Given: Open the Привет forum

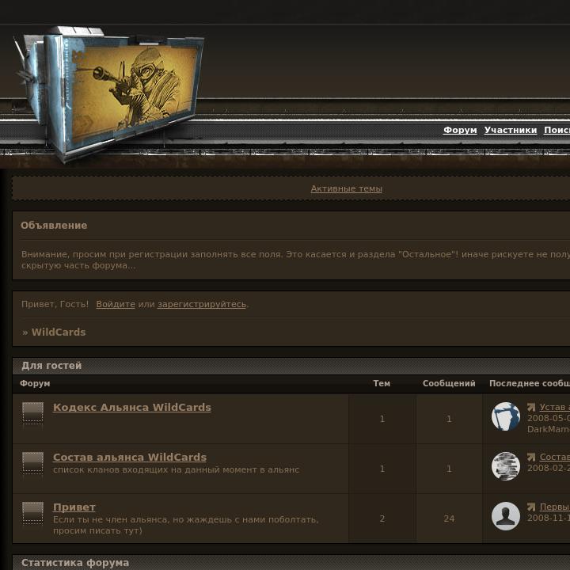Looking at the screenshot, I should (x=74, y=507).
